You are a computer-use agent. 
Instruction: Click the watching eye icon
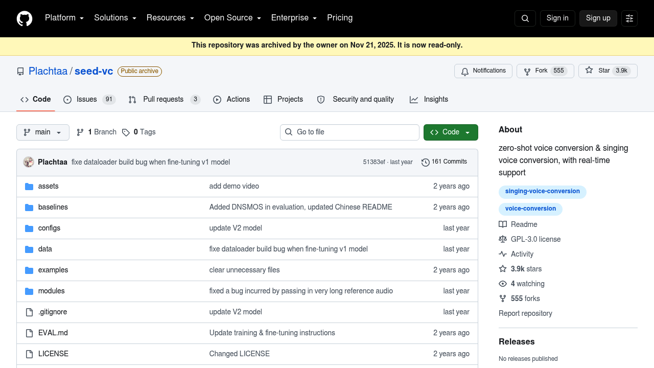503,284
